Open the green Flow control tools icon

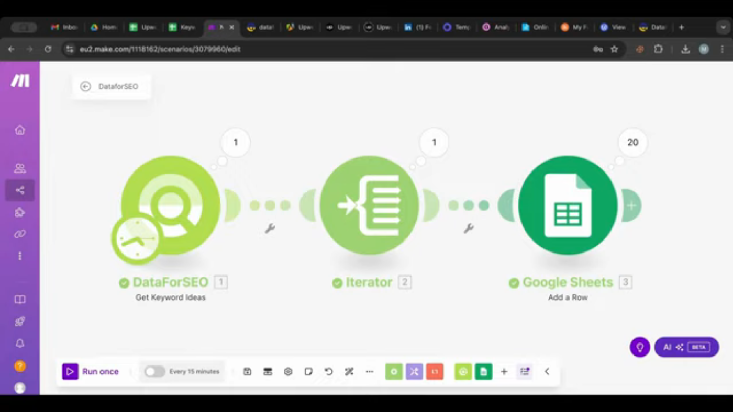click(x=394, y=372)
